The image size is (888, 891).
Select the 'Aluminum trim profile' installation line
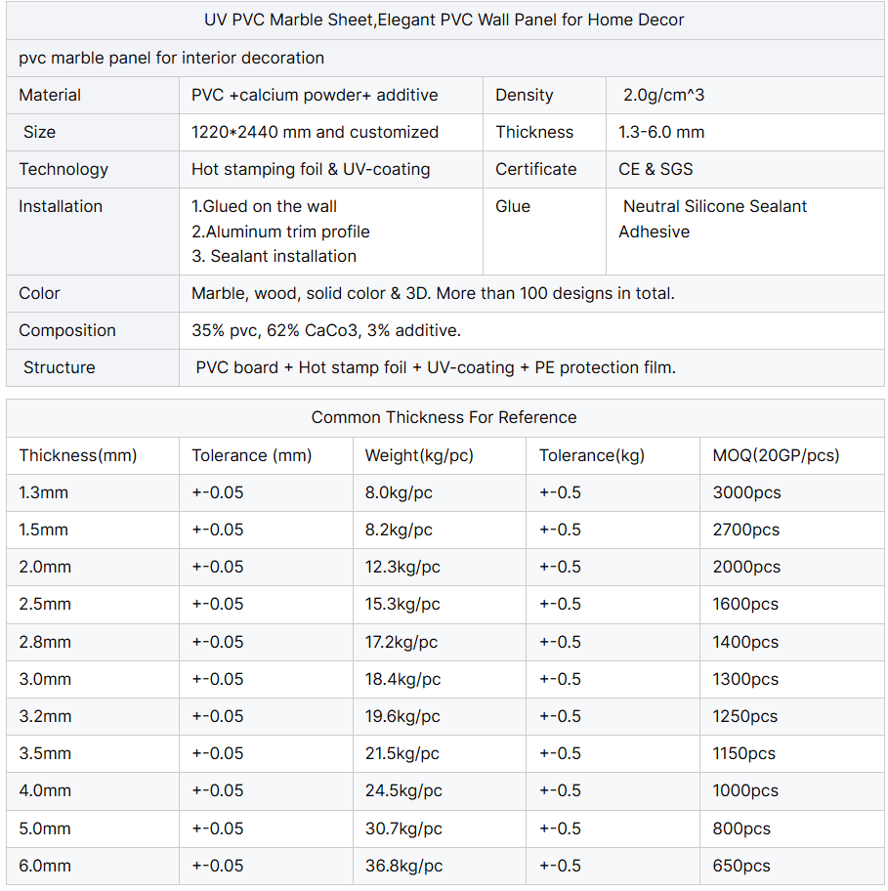pos(280,232)
